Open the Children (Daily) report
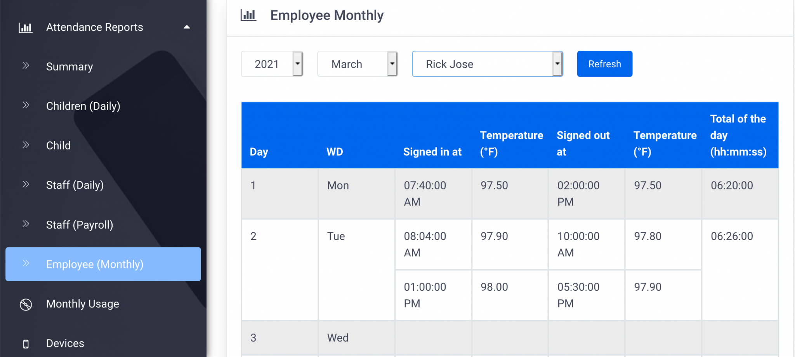This screenshot has height=357, width=795. tap(83, 106)
